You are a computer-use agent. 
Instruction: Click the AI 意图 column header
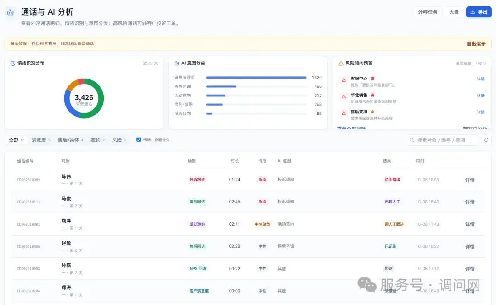click(x=284, y=161)
